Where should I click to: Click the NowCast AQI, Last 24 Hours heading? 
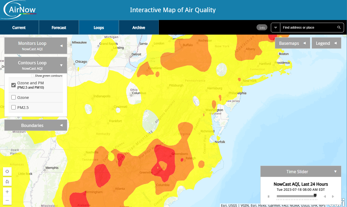[301, 184]
